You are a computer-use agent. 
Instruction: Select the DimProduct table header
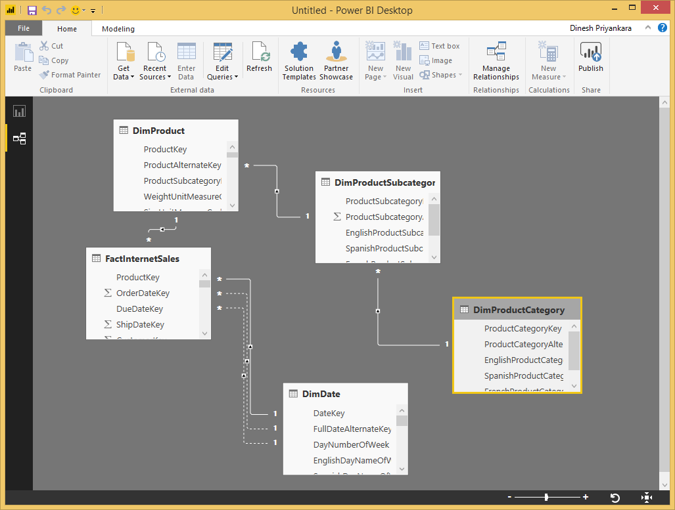pos(175,131)
